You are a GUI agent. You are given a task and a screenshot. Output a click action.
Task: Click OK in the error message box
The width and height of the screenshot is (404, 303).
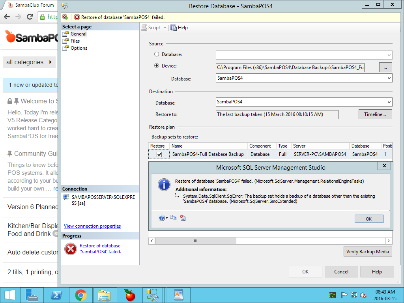tap(369, 219)
